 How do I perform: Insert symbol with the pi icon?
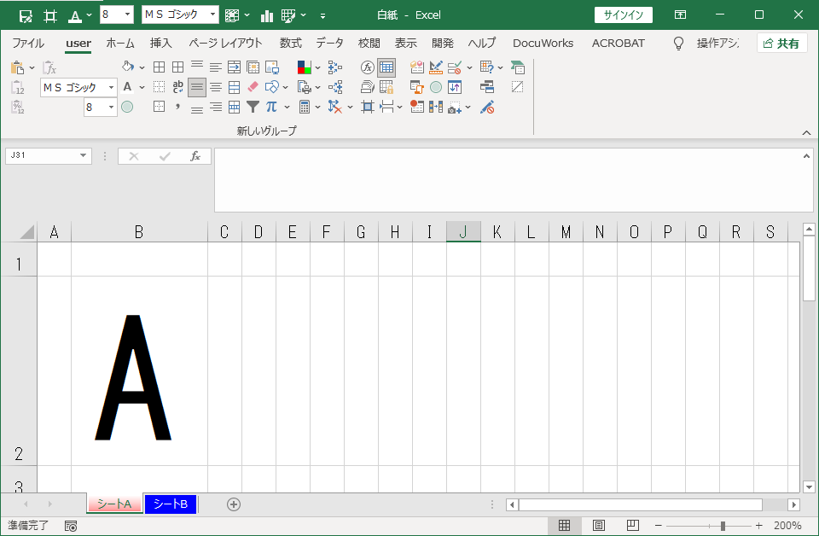(271, 107)
